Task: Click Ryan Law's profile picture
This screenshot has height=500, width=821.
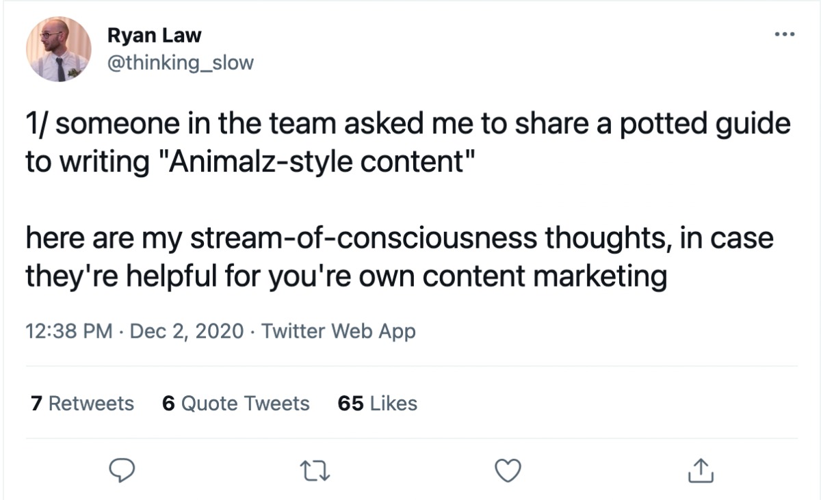Action: pos(58,49)
